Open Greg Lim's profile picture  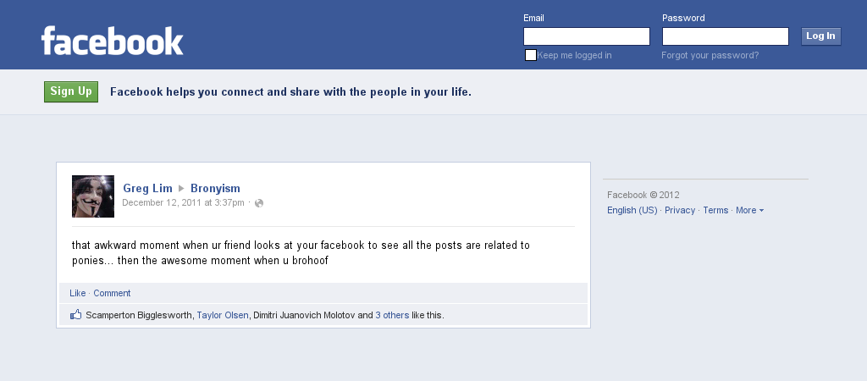point(93,196)
